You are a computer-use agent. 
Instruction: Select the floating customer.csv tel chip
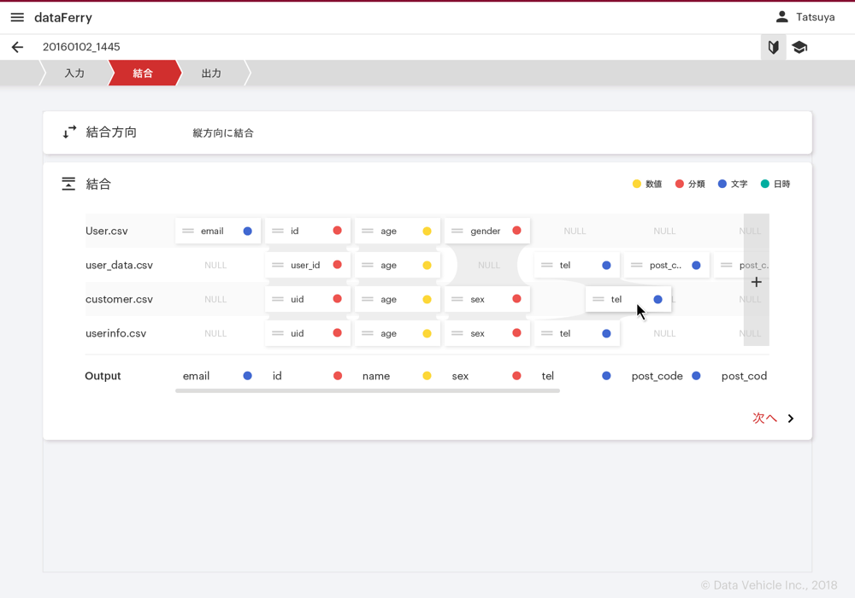(x=628, y=299)
